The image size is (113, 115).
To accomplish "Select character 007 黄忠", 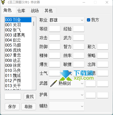I will (18, 55).
